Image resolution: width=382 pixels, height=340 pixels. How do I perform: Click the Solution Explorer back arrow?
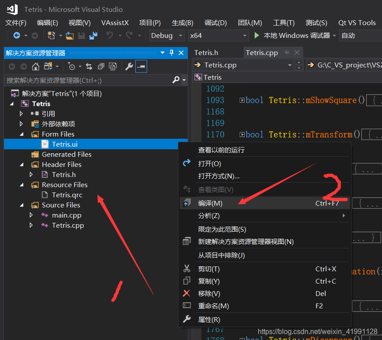[12, 67]
